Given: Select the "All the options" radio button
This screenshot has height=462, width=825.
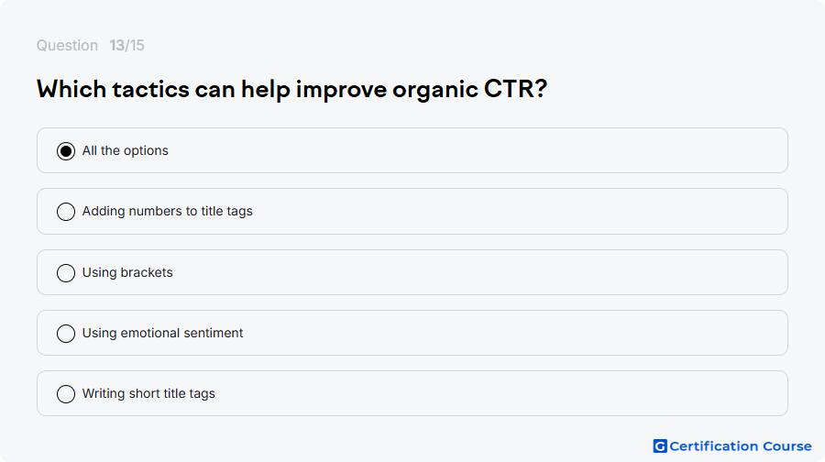Looking at the screenshot, I should point(66,151).
